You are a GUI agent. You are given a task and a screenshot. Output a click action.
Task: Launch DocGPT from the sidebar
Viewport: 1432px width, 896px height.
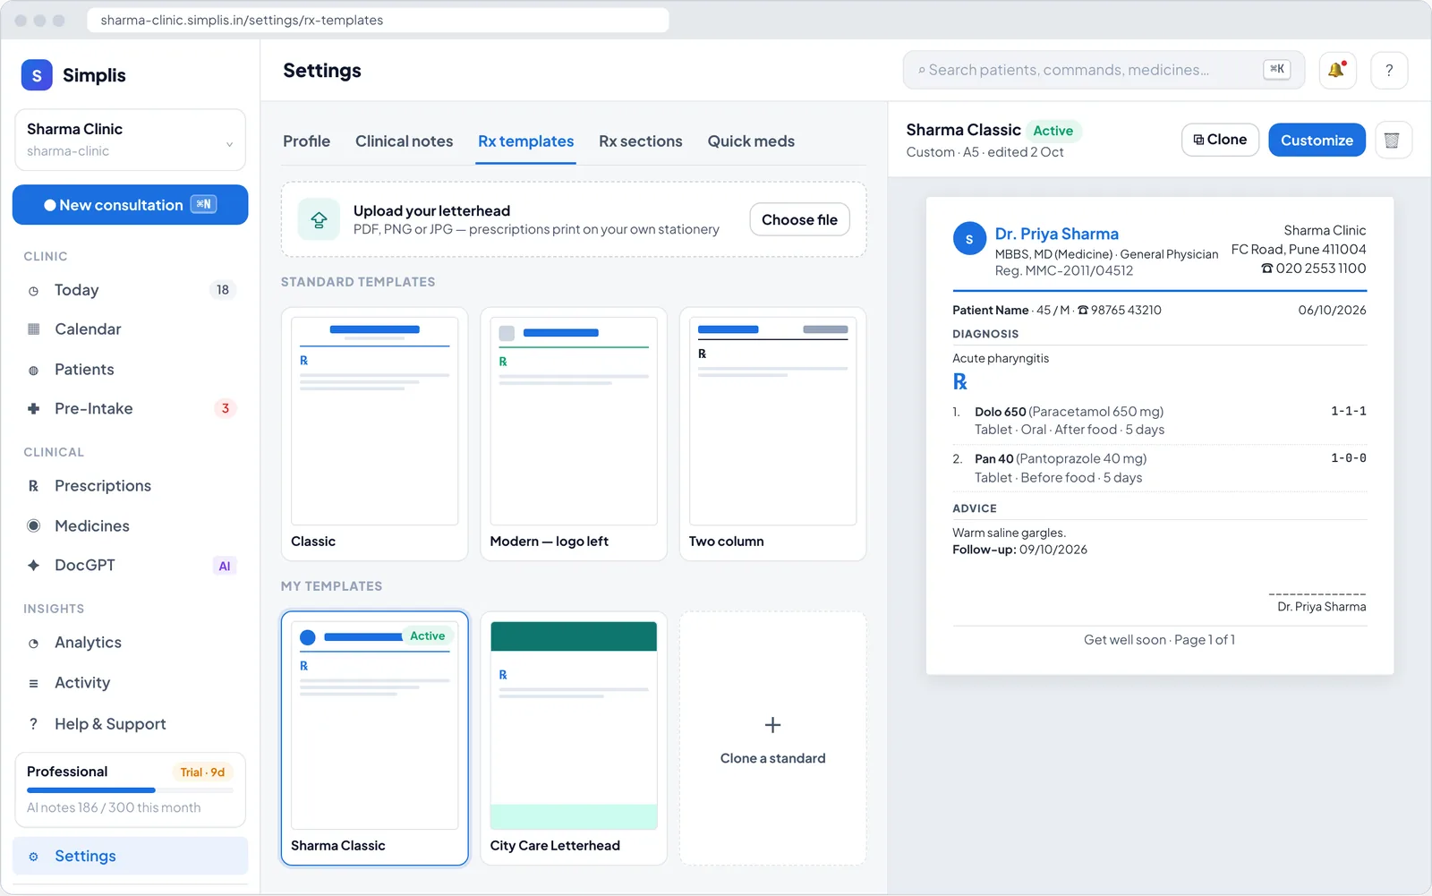pyautogui.click(x=130, y=566)
